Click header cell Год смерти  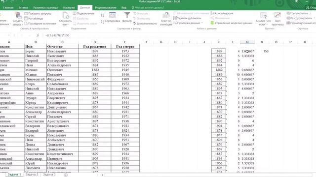(x=125, y=47)
